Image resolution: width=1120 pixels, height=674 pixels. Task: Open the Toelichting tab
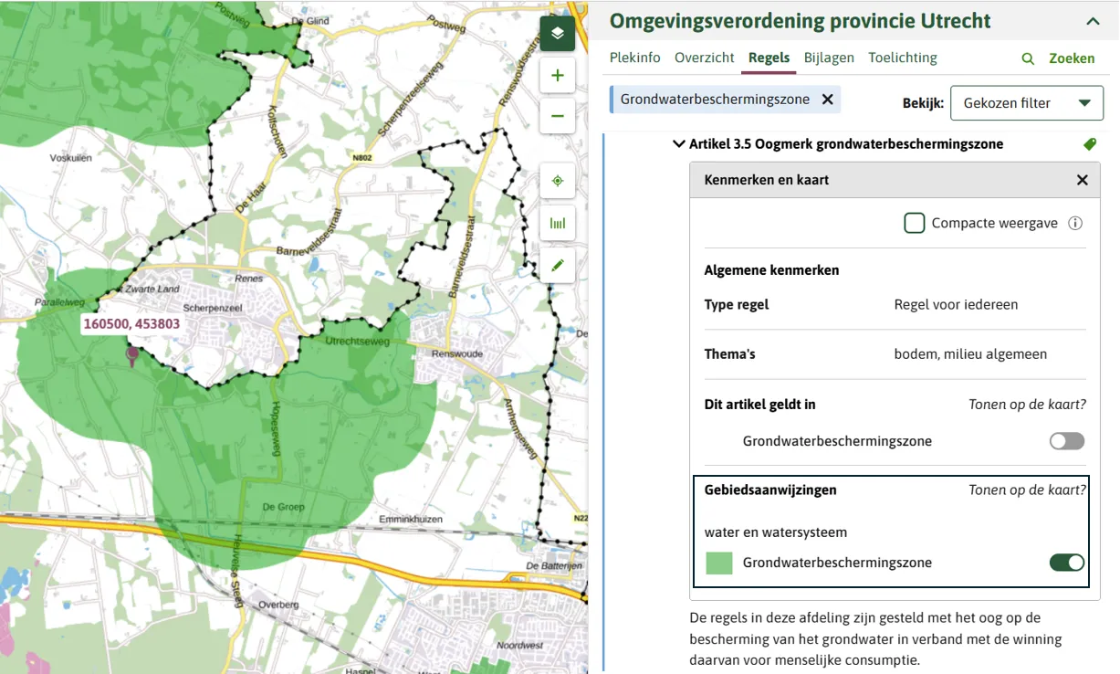903,58
